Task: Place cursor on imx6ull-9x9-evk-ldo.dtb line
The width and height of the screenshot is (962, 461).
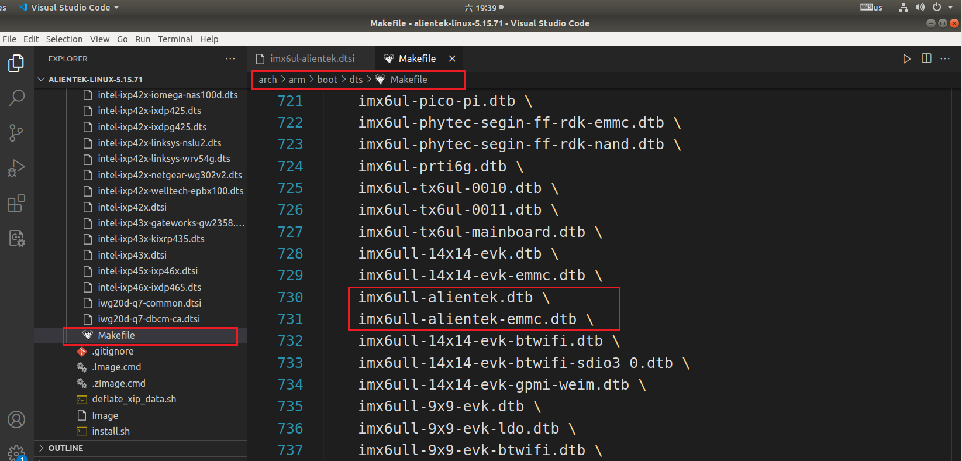Action: [x=467, y=428]
